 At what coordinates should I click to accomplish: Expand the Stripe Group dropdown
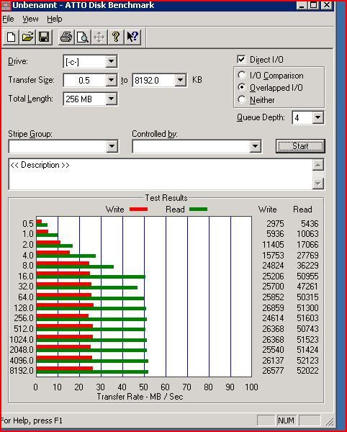tap(112, 146)
